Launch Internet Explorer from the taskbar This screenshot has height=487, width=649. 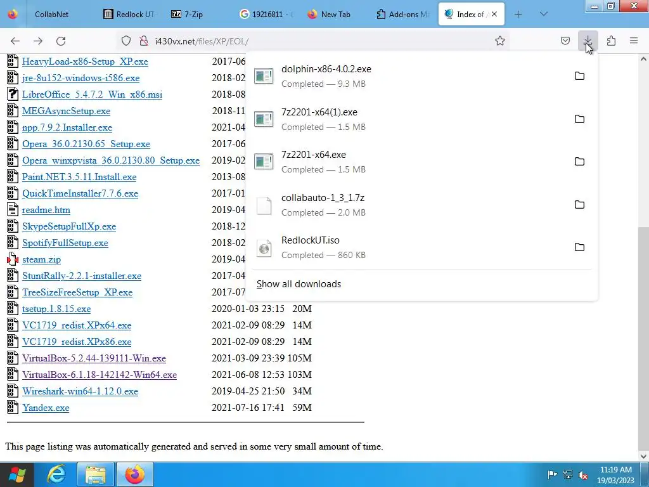tap(56, 474)
